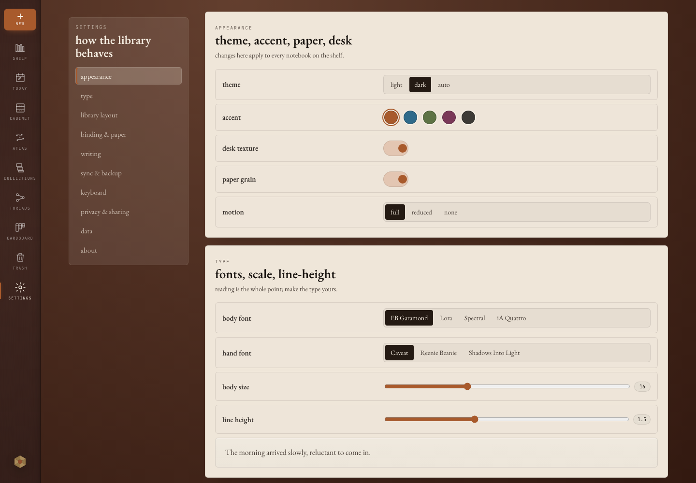696x483 pixels.
Task: Choose Lora body font
Action: point(446,318)
